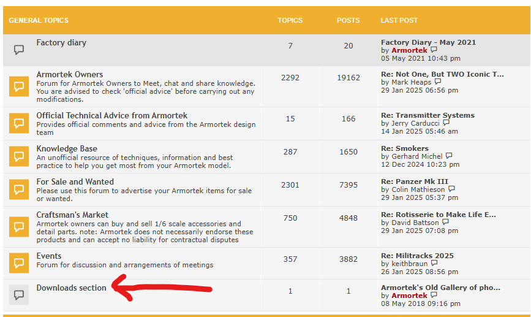The image size is (531, 317).
Task: Open 'Re: Rotisserie to Make Life E...' post
Action: pyautogui.click(x=438, y=215)
